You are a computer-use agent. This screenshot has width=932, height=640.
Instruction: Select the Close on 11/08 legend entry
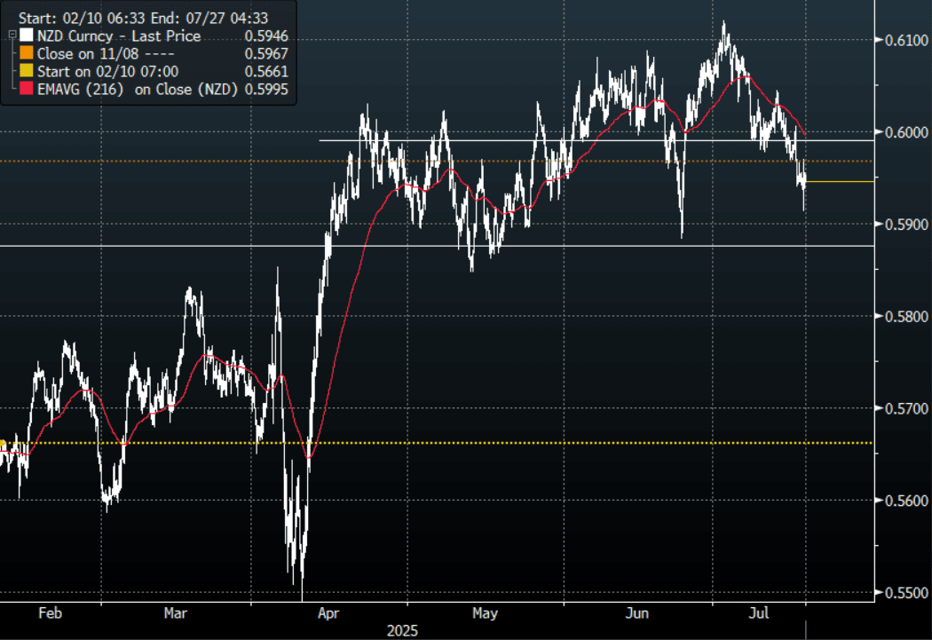99,53
